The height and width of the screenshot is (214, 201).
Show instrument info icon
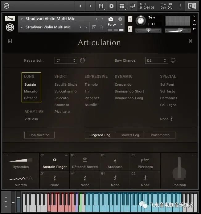[120, 19]
